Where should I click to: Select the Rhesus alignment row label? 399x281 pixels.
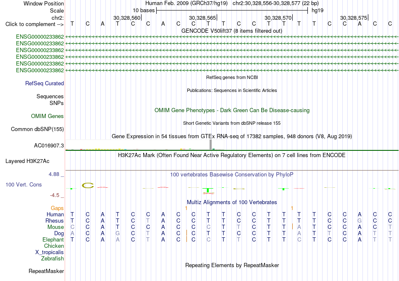55,221
